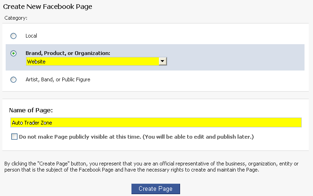The image size is (313, 196).
Task: Click the "Create New Facebook Page" title
Action: [48, 7]
